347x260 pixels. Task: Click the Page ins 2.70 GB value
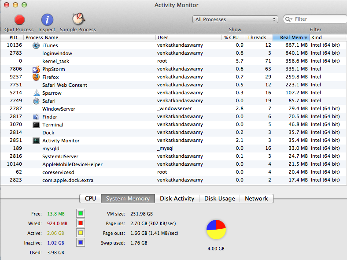click(x=153, y=223)
